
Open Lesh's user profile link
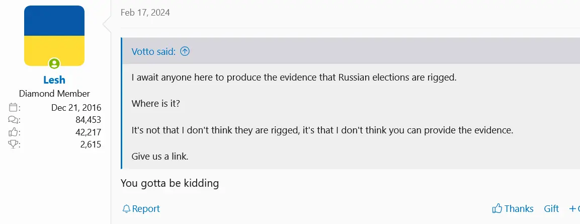[54, 80]
